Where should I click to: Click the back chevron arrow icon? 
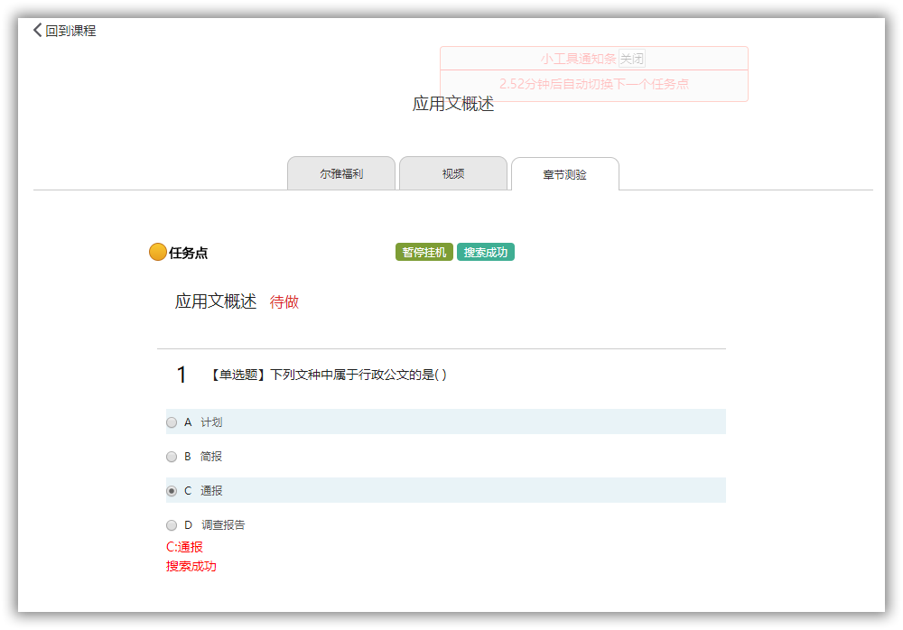click(37, 30)
